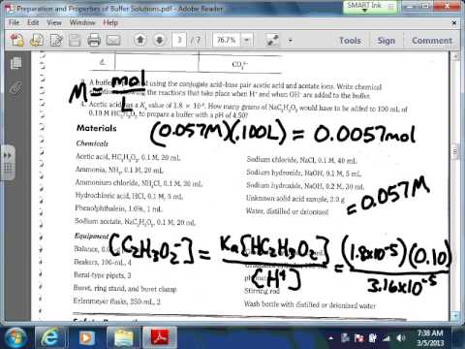Click the 'Chemicals' subheading
Image resolution: width=465 pixels, height=349 pixels.
92,143
